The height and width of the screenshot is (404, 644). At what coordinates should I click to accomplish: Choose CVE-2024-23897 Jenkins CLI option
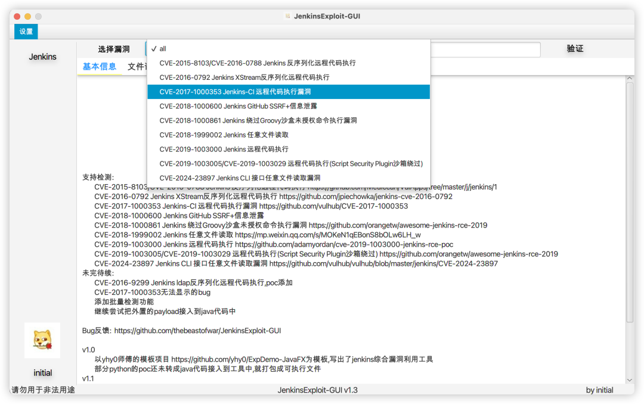289,178
